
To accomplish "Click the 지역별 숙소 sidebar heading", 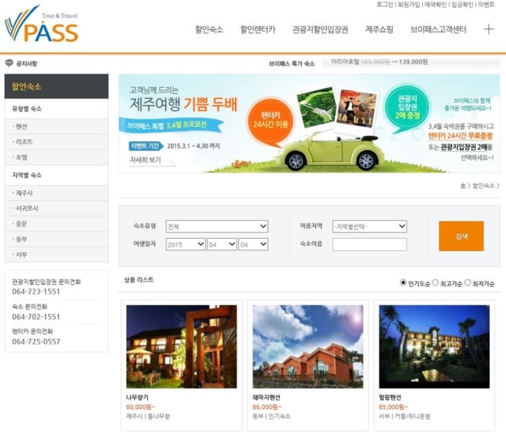I will click(x=27, y=175).
